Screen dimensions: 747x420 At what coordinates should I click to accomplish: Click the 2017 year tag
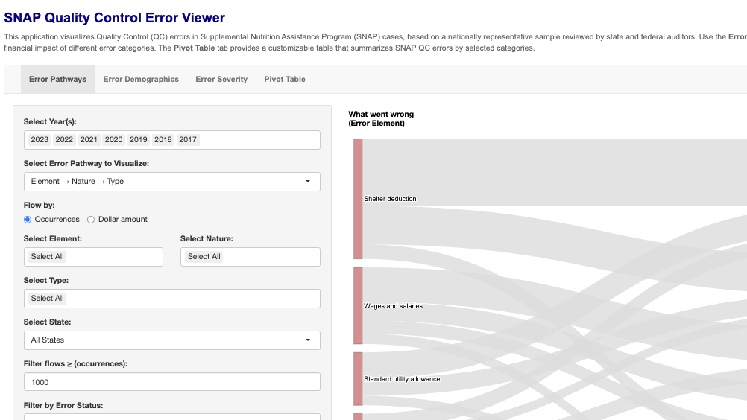[x=188, y=140]
